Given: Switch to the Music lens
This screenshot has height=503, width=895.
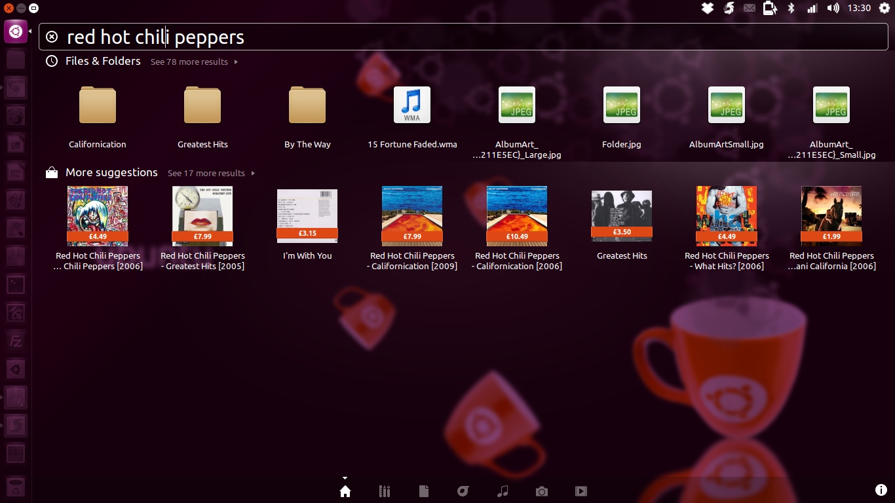Looking at the screenshot, I should pos(503,491).
